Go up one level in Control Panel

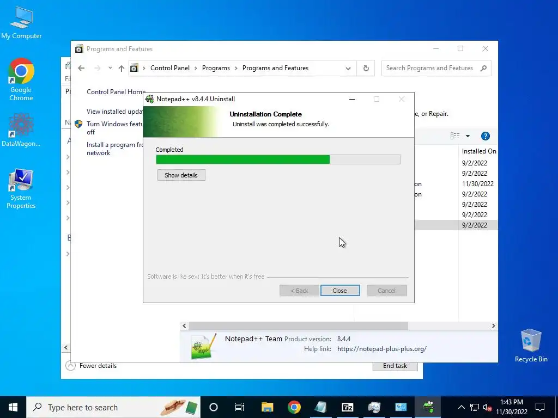[x=122, y=68]
